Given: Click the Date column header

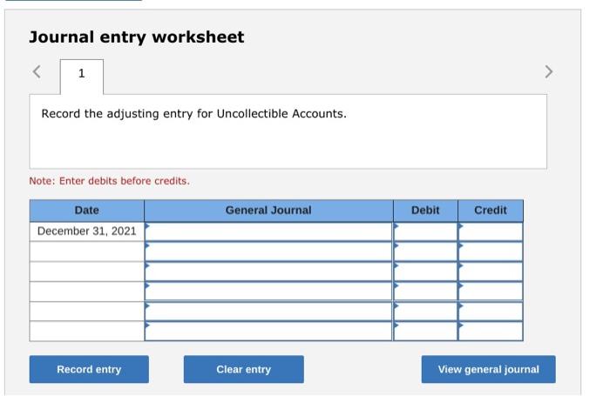Looking at the screenshot, I should point(87,211).
